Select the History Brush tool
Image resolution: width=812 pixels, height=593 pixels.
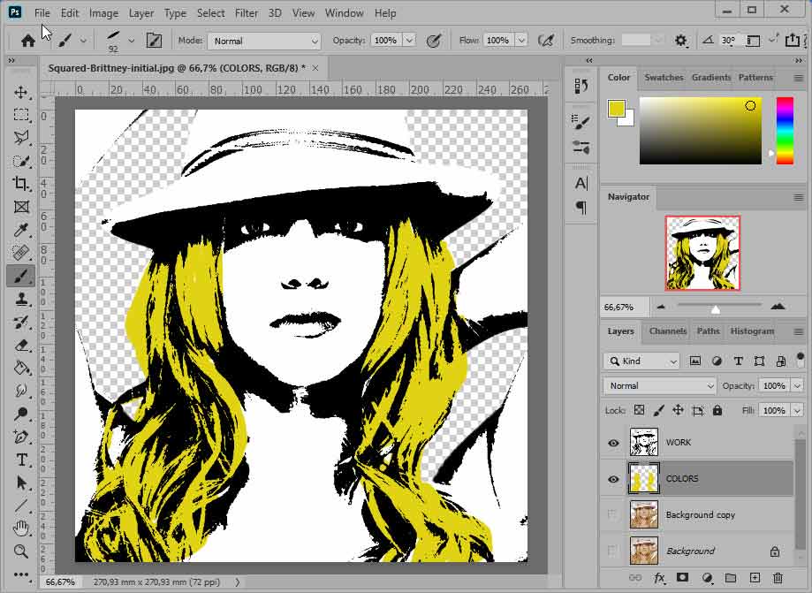[x=20, y=322]
